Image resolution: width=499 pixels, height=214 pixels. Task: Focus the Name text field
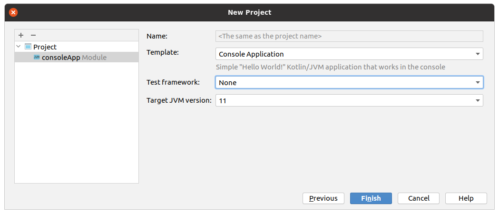click(349, 36)
